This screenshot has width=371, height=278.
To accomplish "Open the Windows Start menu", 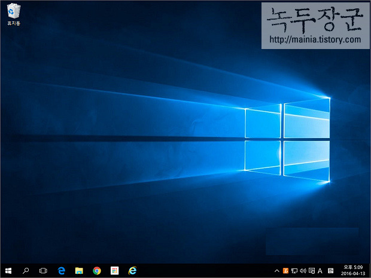I will tap(8, 271).
